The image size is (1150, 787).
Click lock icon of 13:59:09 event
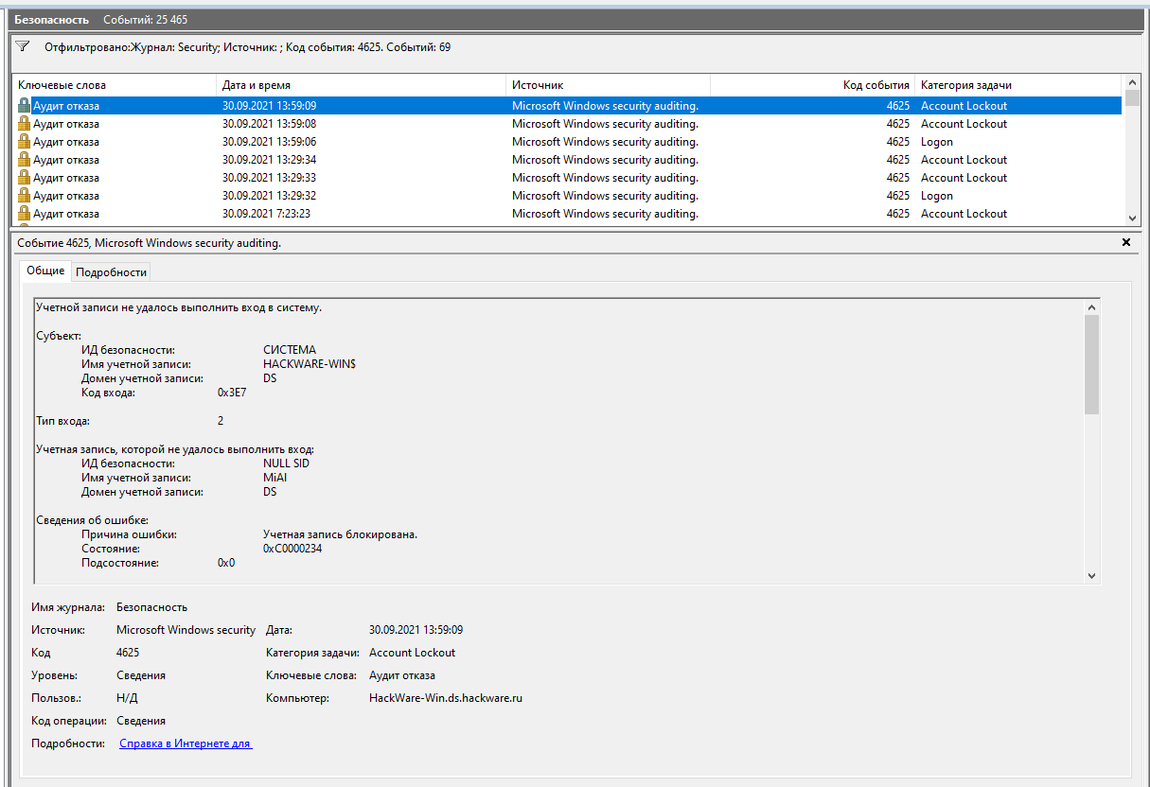click(25, 106)
